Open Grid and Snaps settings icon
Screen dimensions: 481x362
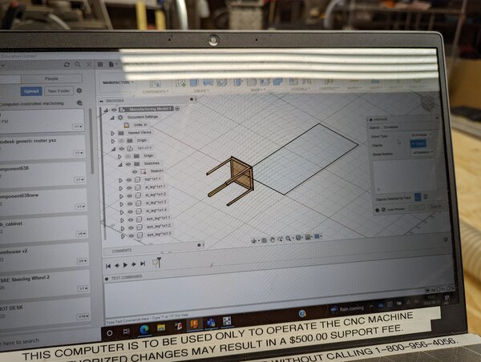(x=308, y=237)
